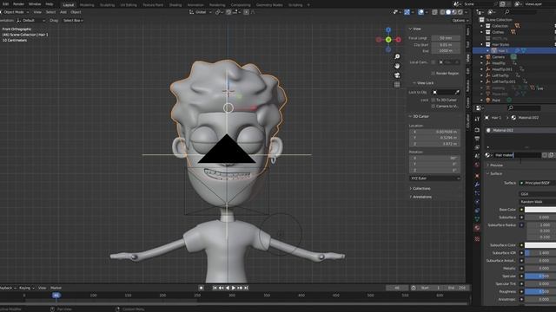Switch perspective/orthographic grid icon
Viewport: 556px width, 312px height.
(397, 84)
